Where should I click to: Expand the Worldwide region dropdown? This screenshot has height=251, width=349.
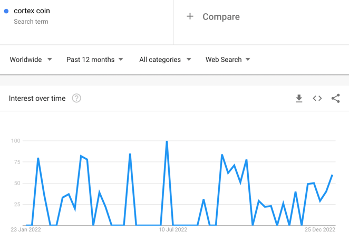31,60
